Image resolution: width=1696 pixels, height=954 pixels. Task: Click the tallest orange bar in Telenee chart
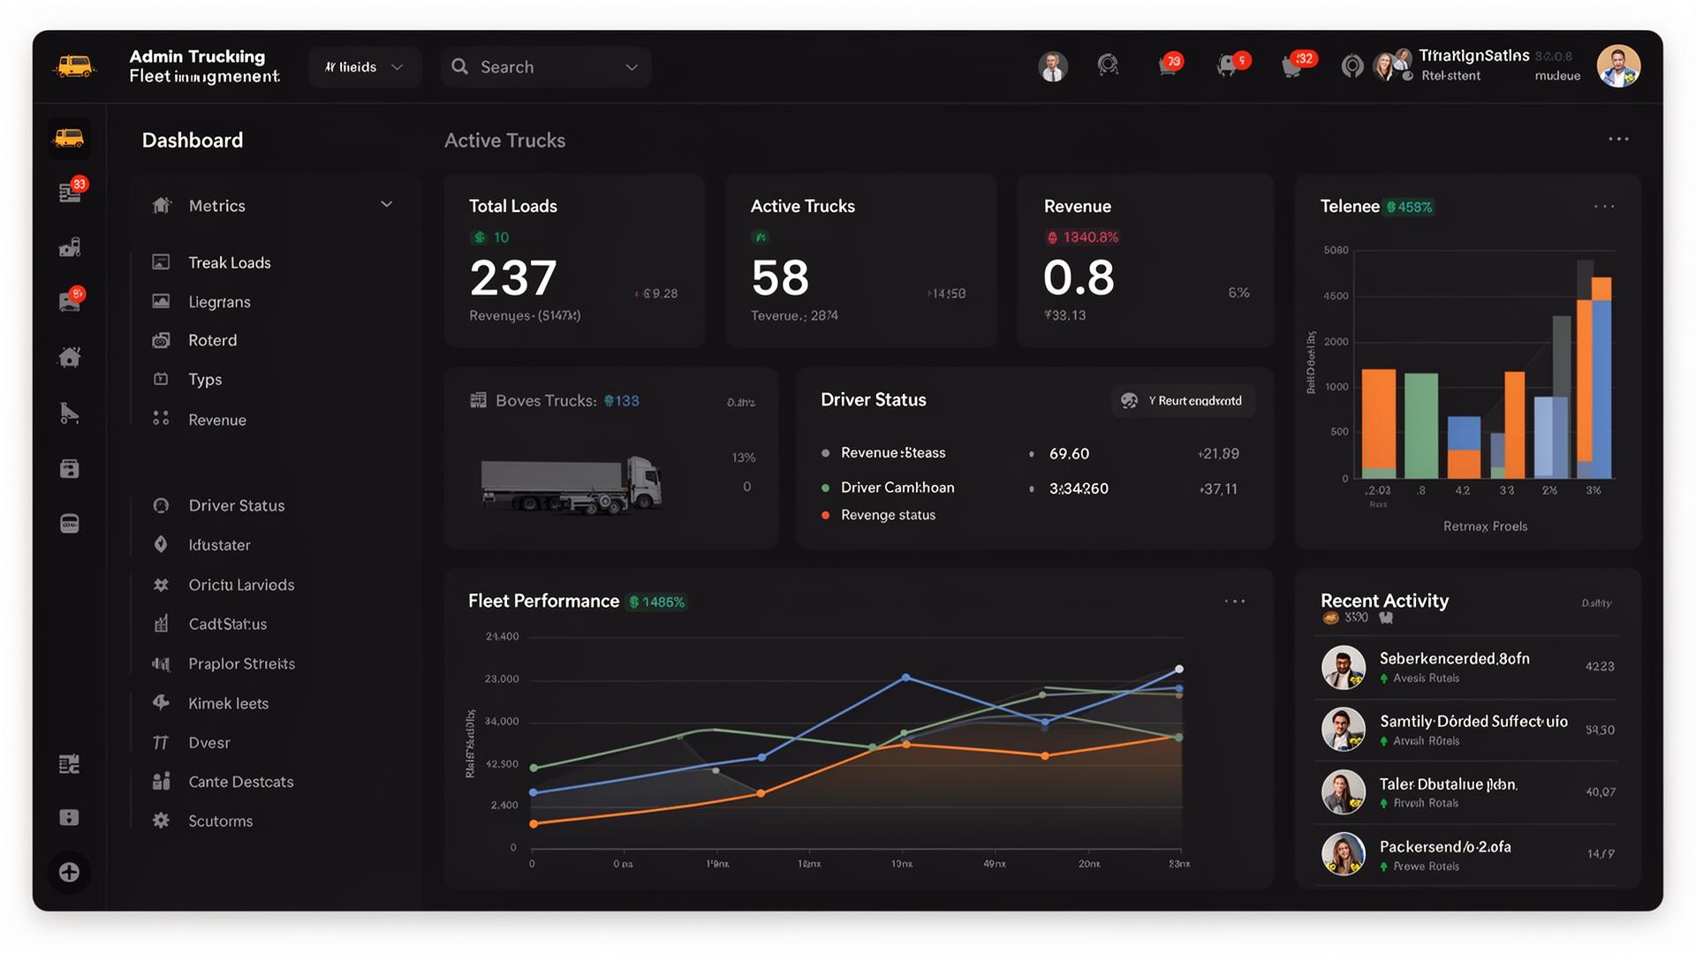[1585, 380]
